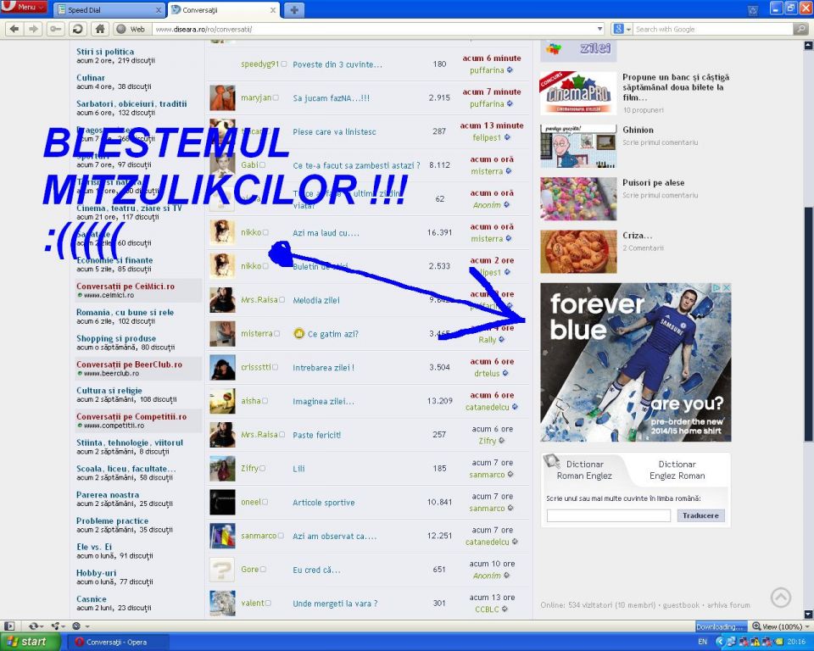This screenshot has width=814, height=651.
Task: Click the page vertical scrollbar
Action: pyautogui.click(x=808, y=339)
